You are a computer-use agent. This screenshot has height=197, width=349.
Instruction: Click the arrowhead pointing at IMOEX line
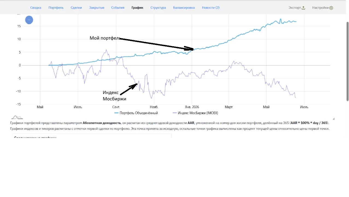point(134,86)
